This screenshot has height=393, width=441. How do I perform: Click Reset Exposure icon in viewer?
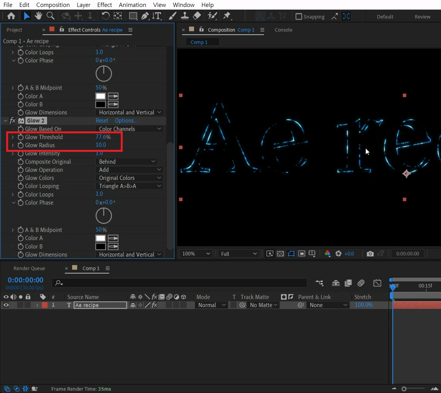click(x=338, y=254)
